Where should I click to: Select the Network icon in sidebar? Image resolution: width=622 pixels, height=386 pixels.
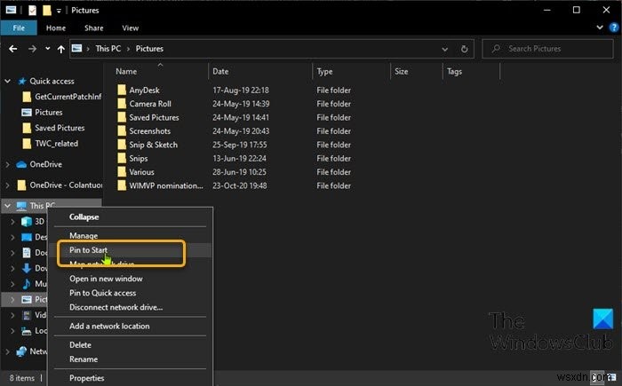tap(21, 351)
